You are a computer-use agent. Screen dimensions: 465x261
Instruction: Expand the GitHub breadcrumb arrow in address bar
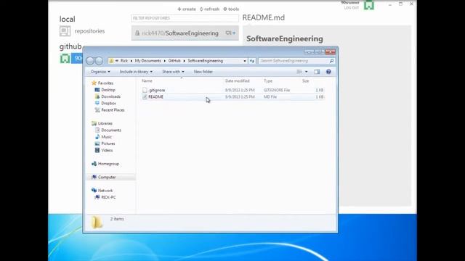tap(184, 61)
